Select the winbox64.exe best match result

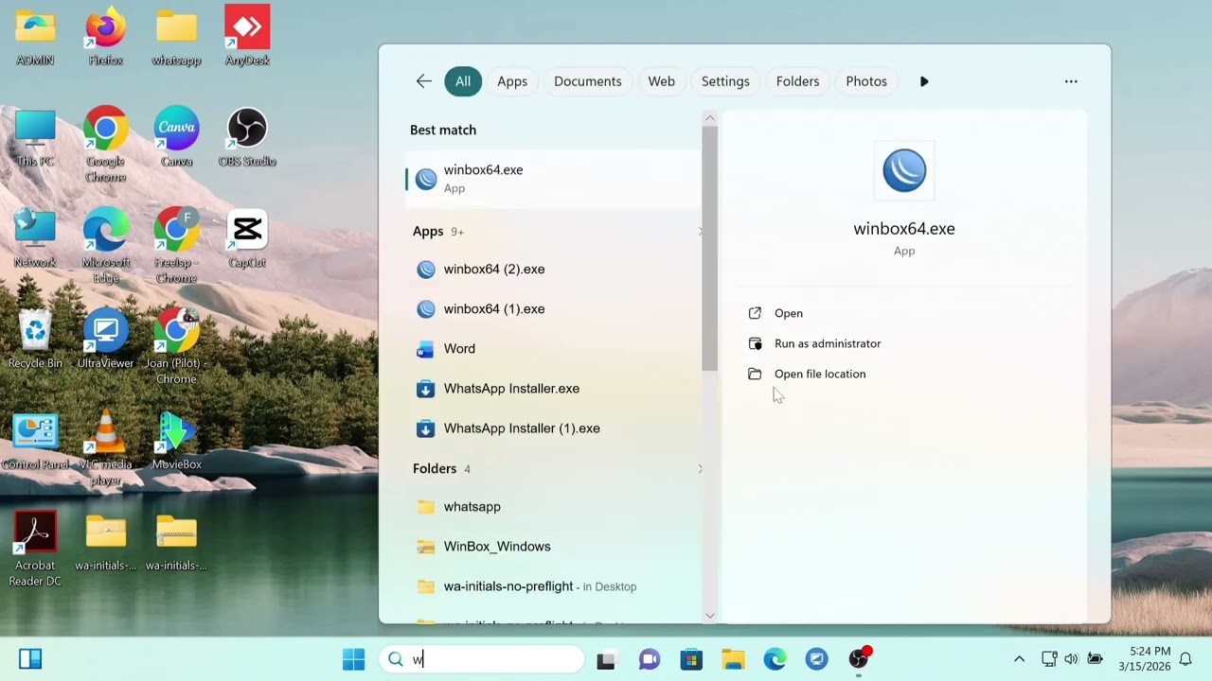pos(553,179)
